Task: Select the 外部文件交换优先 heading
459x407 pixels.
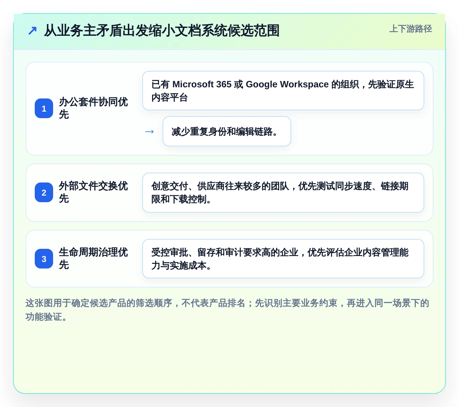Action: pyautogui.click(x=93, y=192)
